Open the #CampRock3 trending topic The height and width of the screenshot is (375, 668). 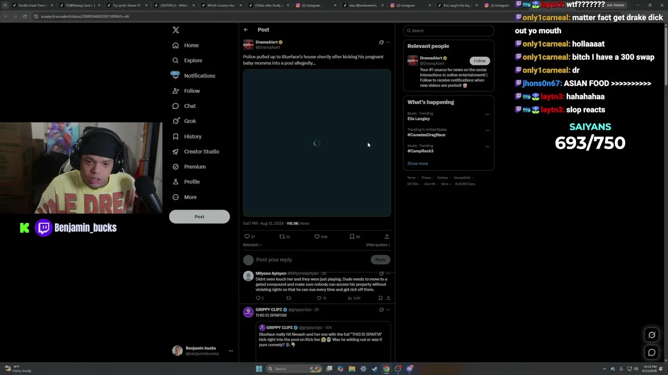[421, 151]
